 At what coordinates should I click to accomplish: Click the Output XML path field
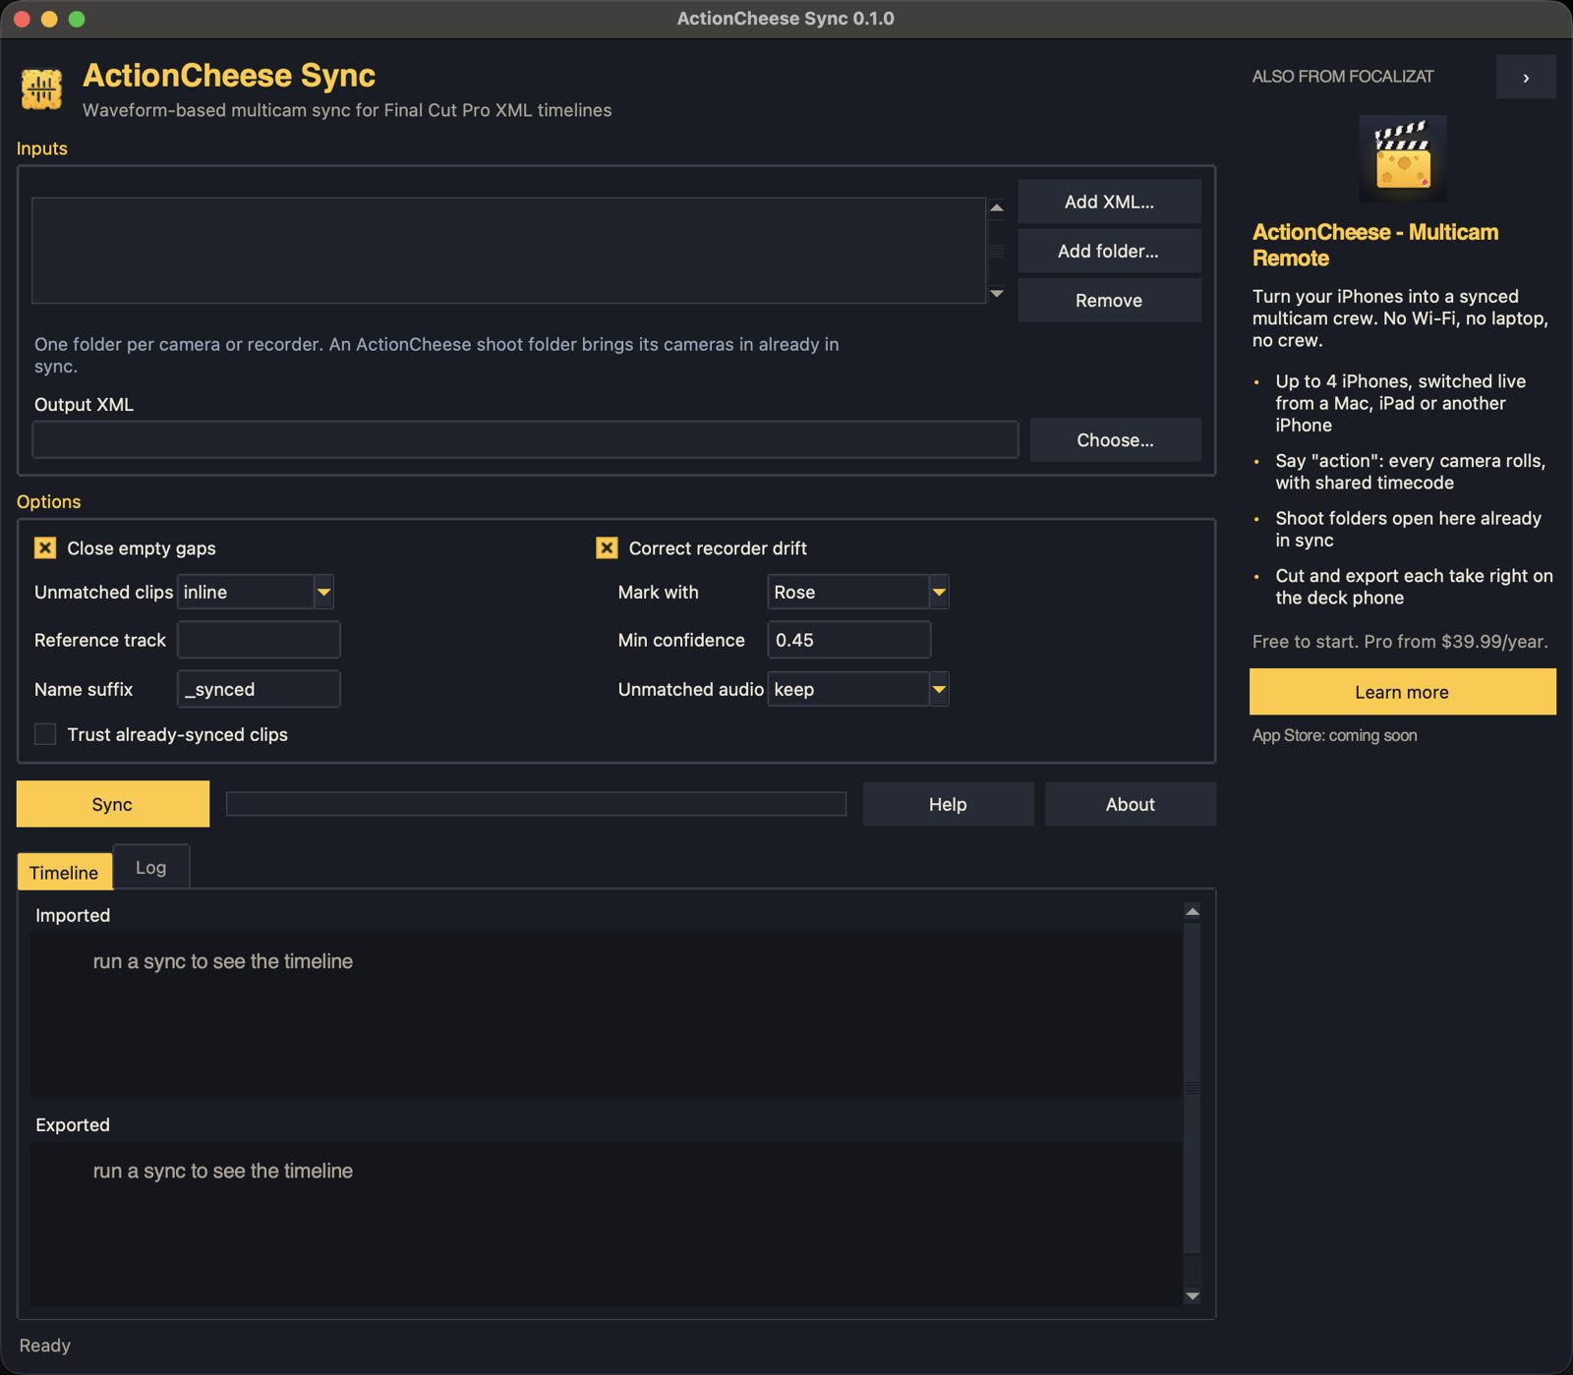(x=525, y=439)
